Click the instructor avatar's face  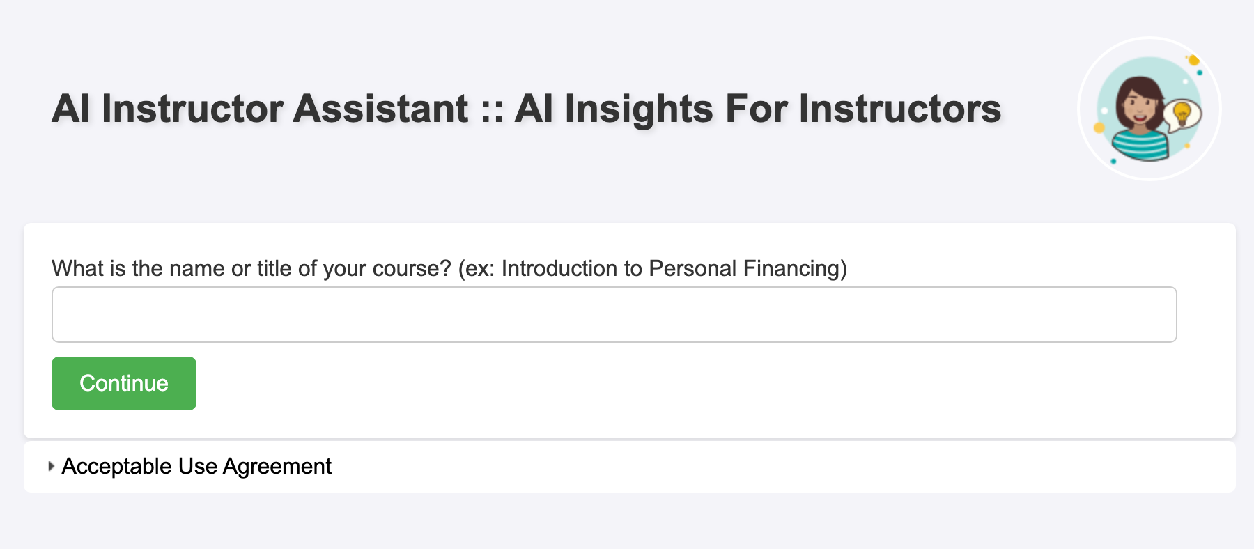pos(1140,106)
